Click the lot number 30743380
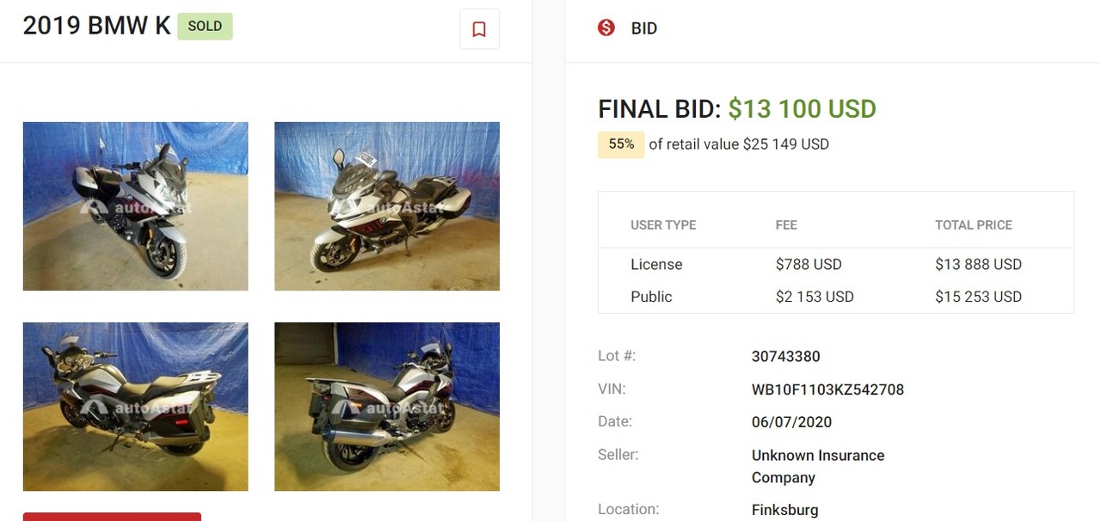1101x521 pixels. tap(785, 357)
